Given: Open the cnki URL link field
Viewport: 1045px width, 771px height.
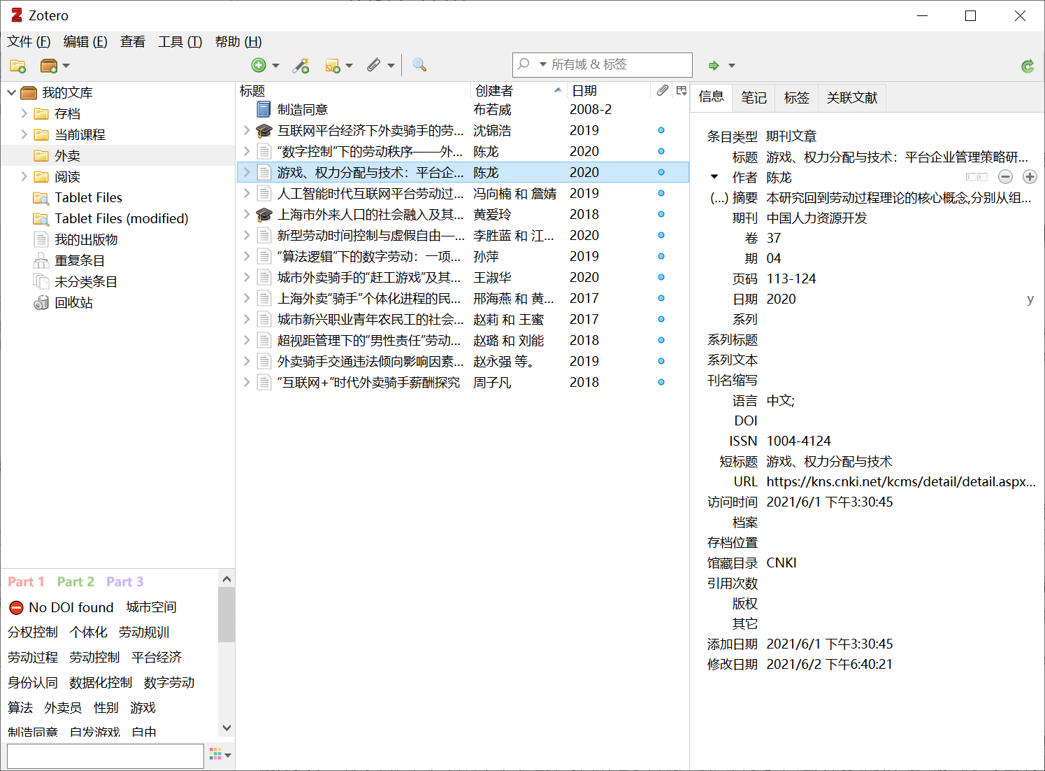Looking at the screenshot, I should pos(901,481).
